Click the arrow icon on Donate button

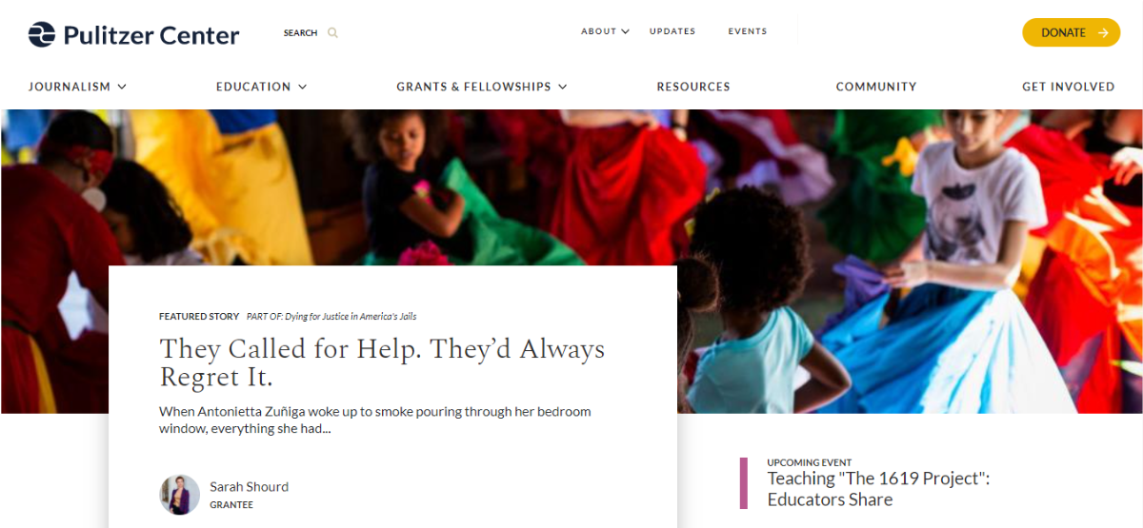coord(1103,32)
